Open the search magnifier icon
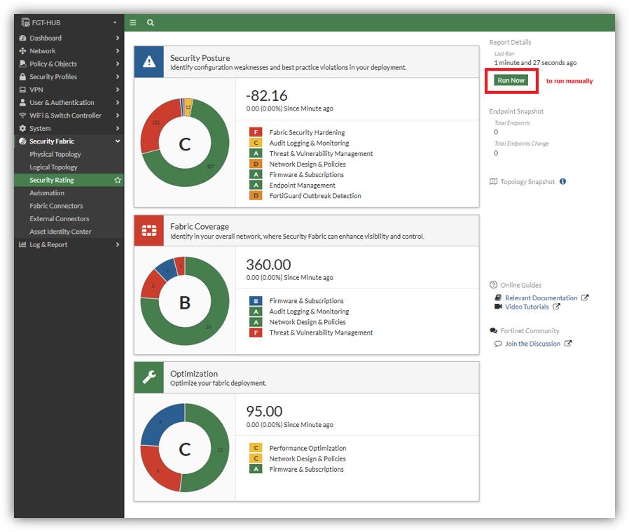629x532 pixels. point(151,23)
